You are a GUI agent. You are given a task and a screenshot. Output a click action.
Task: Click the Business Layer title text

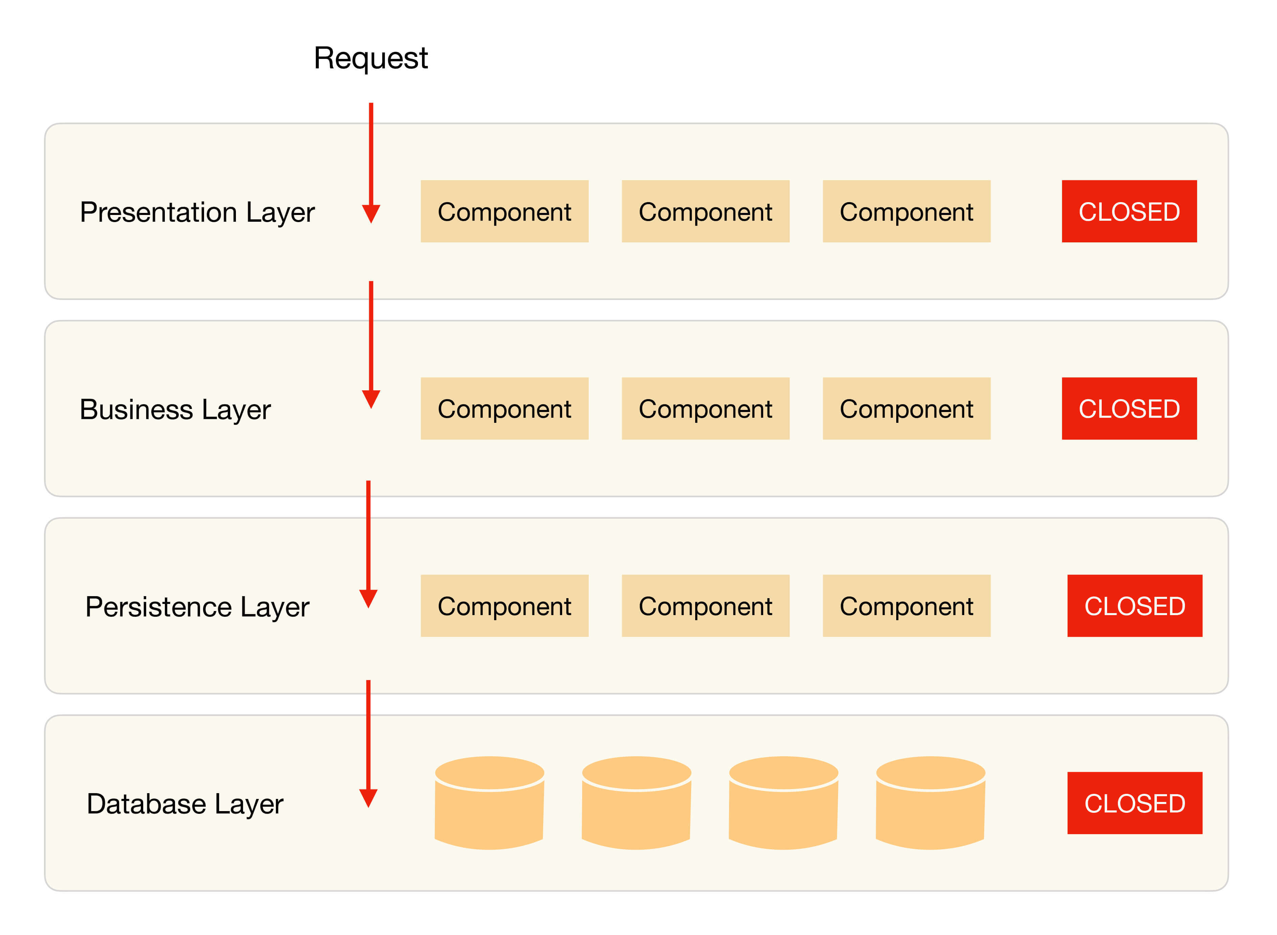(x=175, y=409)
